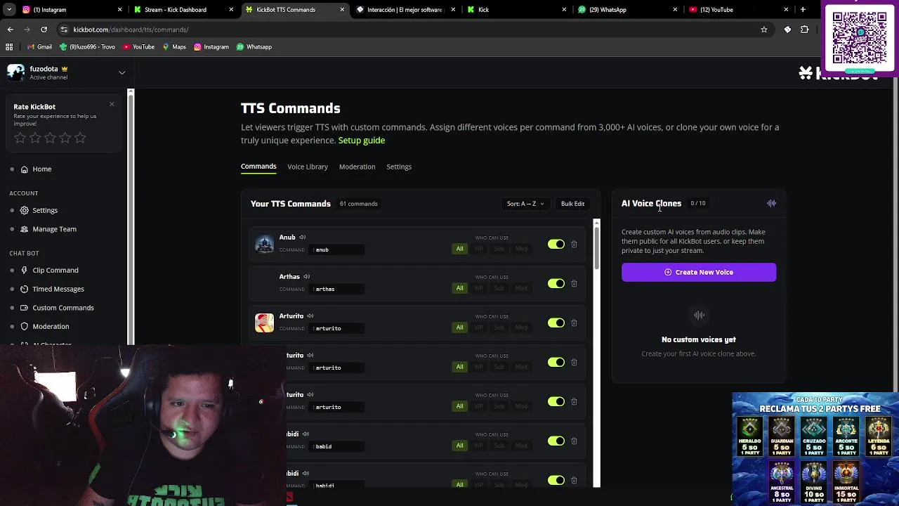
Task: Click the !anub command field
Action: [x=338, y=249]
